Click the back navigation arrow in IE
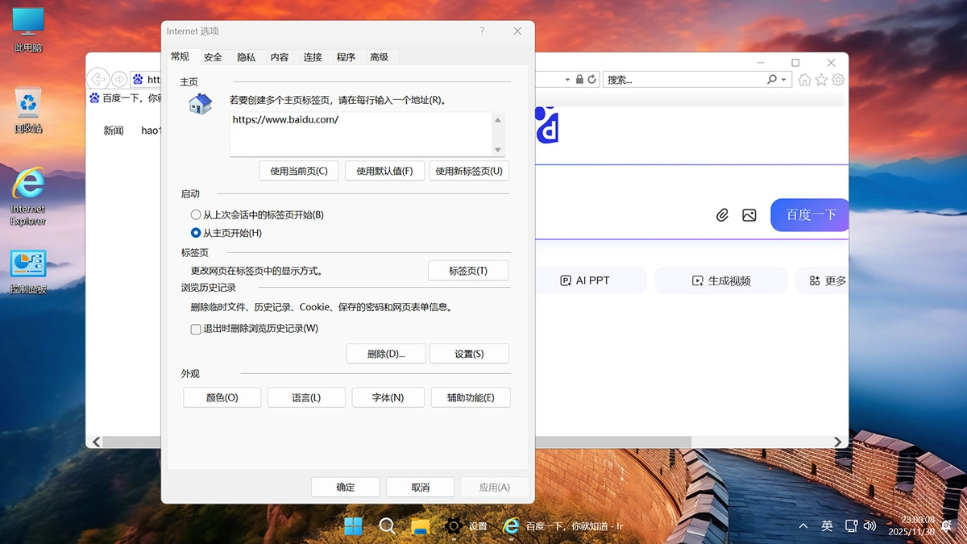This screenshot has height=544, width=967. click(97, 78)
